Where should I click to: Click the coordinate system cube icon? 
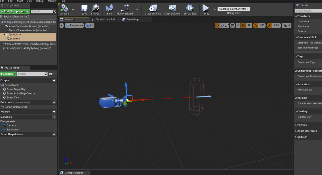point(232,25)
